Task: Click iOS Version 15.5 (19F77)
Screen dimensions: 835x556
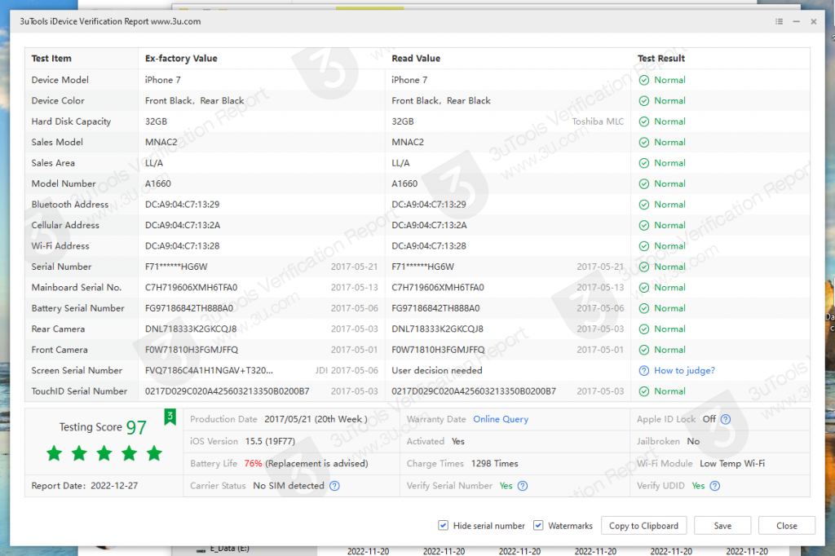Action: click(x=270, y=442)
